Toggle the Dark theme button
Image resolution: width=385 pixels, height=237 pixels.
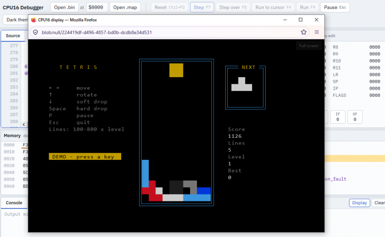(16, 20)
